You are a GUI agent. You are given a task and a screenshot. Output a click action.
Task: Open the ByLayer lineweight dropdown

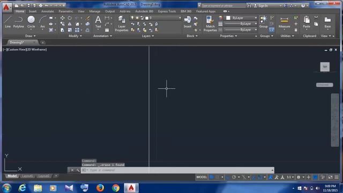pos(256,24)
